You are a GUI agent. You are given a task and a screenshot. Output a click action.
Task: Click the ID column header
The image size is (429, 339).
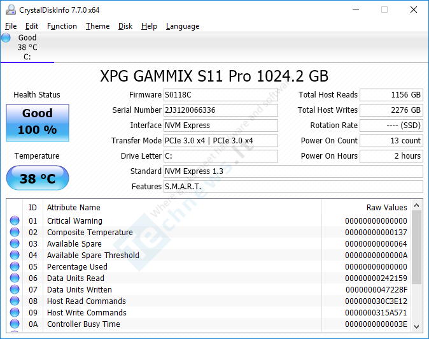coord(32,208)
